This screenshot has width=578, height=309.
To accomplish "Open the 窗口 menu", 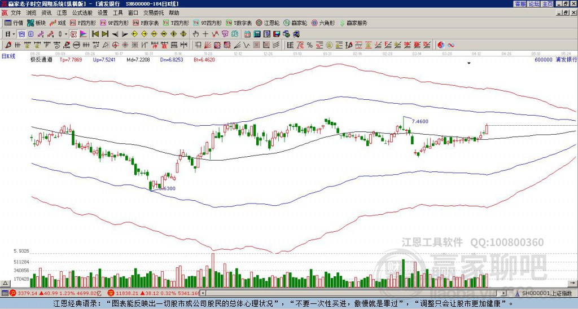I will (133, 13).
